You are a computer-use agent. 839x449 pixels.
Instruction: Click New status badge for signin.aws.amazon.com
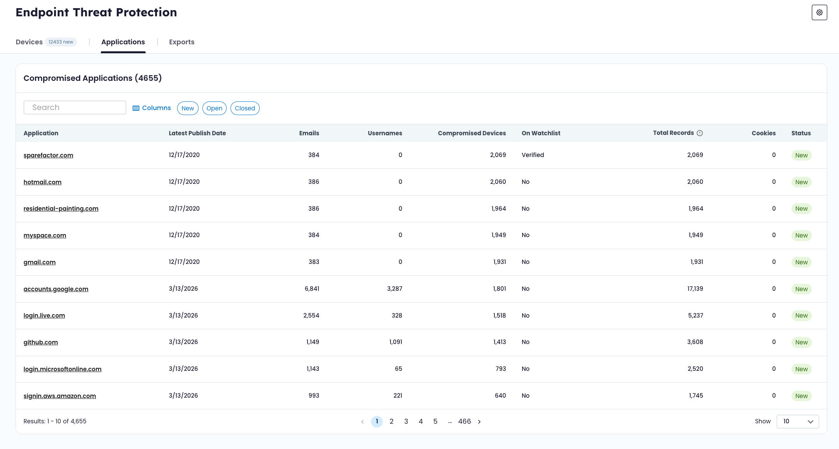coord(801,396)
